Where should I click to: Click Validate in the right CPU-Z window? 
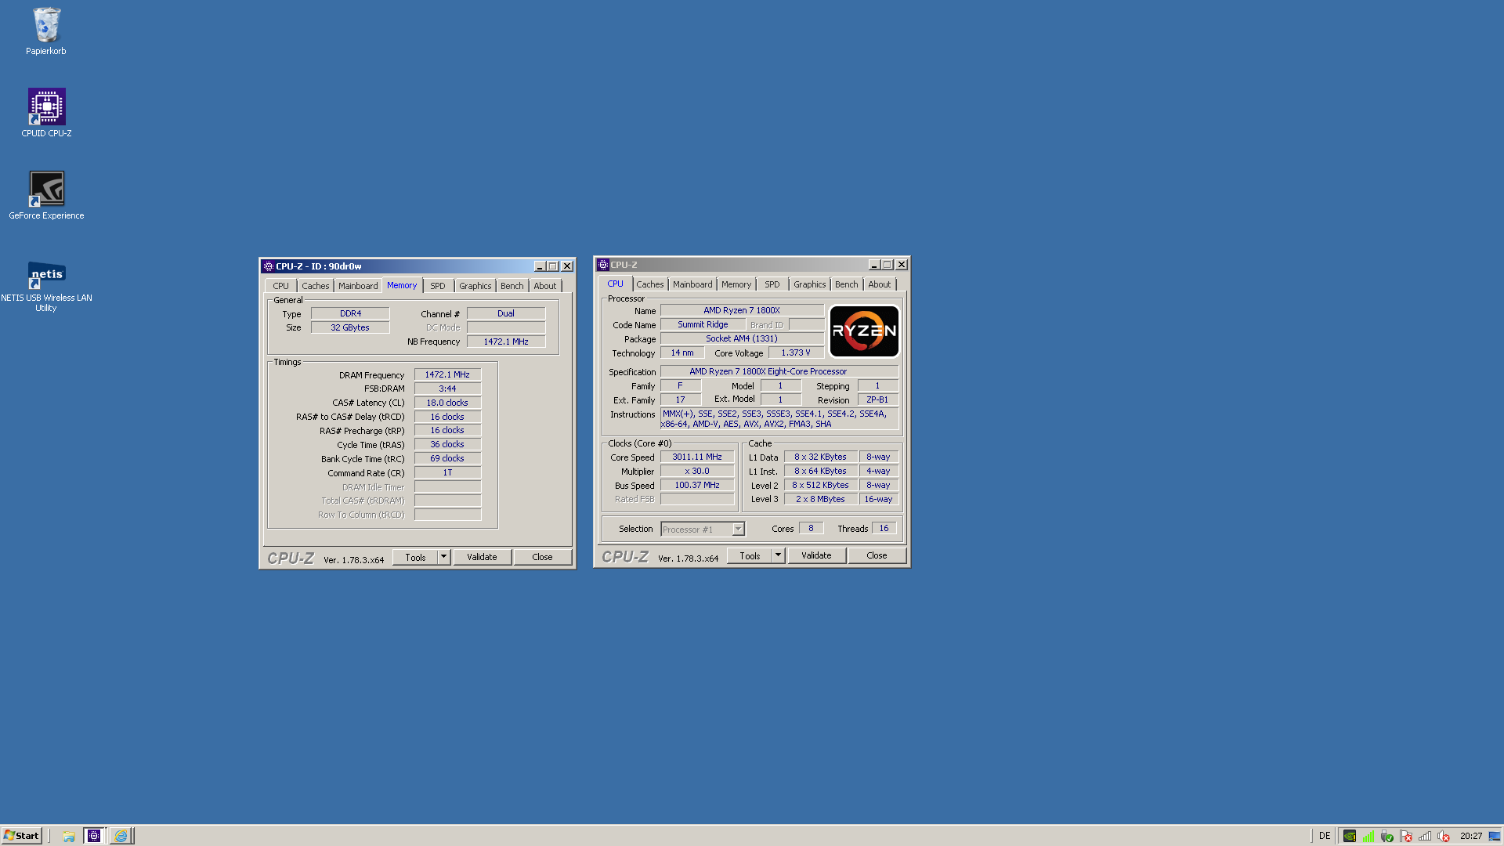tap(816, 555)
